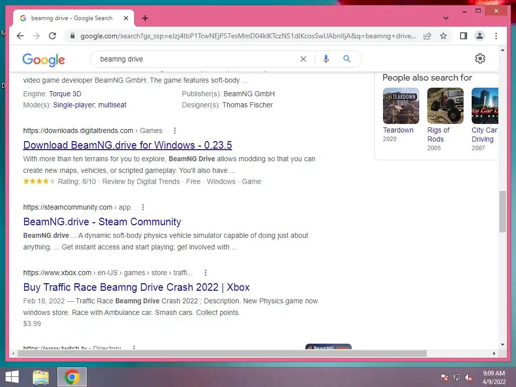This screenshot has height=387, width=516.
Task: Click the forward navigation arrow
Action: [x=36, y=36]
